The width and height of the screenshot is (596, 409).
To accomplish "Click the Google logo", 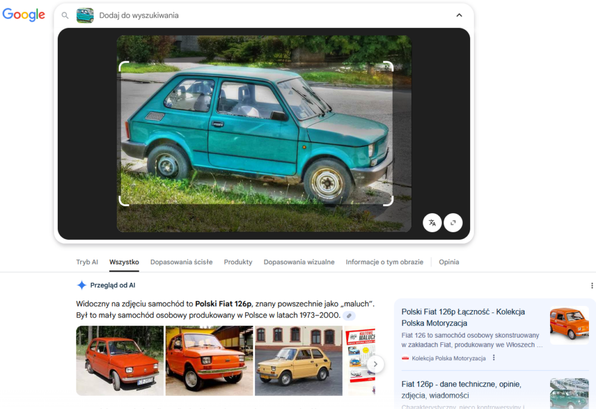I will [24, 15].
